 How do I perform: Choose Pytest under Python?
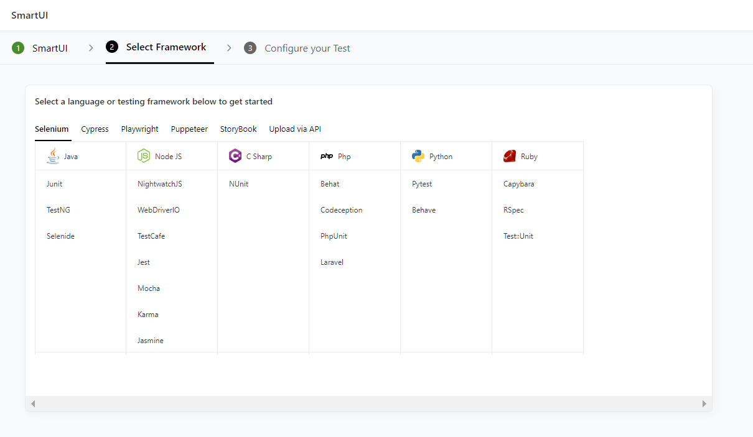tap(422, 184)
